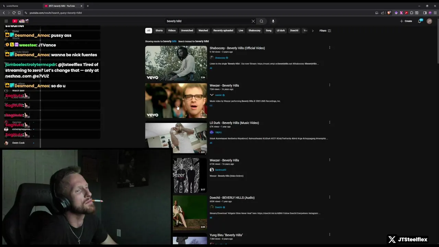439x247 pixels.
Task: Select the Song filter chip
Action: [x=269, y=31]
